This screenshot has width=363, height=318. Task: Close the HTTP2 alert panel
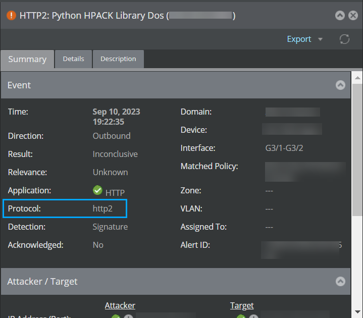[x=353, y=16]
